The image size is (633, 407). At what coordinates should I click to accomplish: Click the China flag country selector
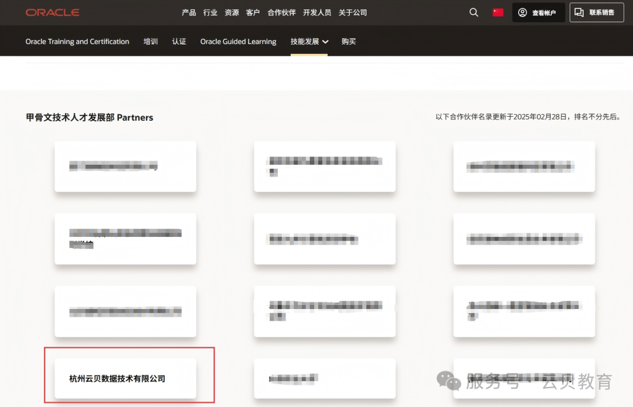pos(498,12)
